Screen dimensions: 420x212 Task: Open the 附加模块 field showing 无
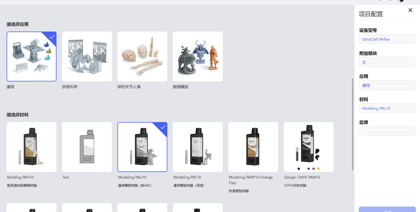(x=387, y=62)
